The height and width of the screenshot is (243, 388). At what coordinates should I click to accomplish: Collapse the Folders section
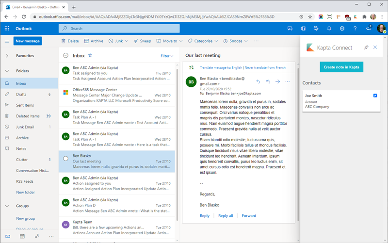(7, 71)
